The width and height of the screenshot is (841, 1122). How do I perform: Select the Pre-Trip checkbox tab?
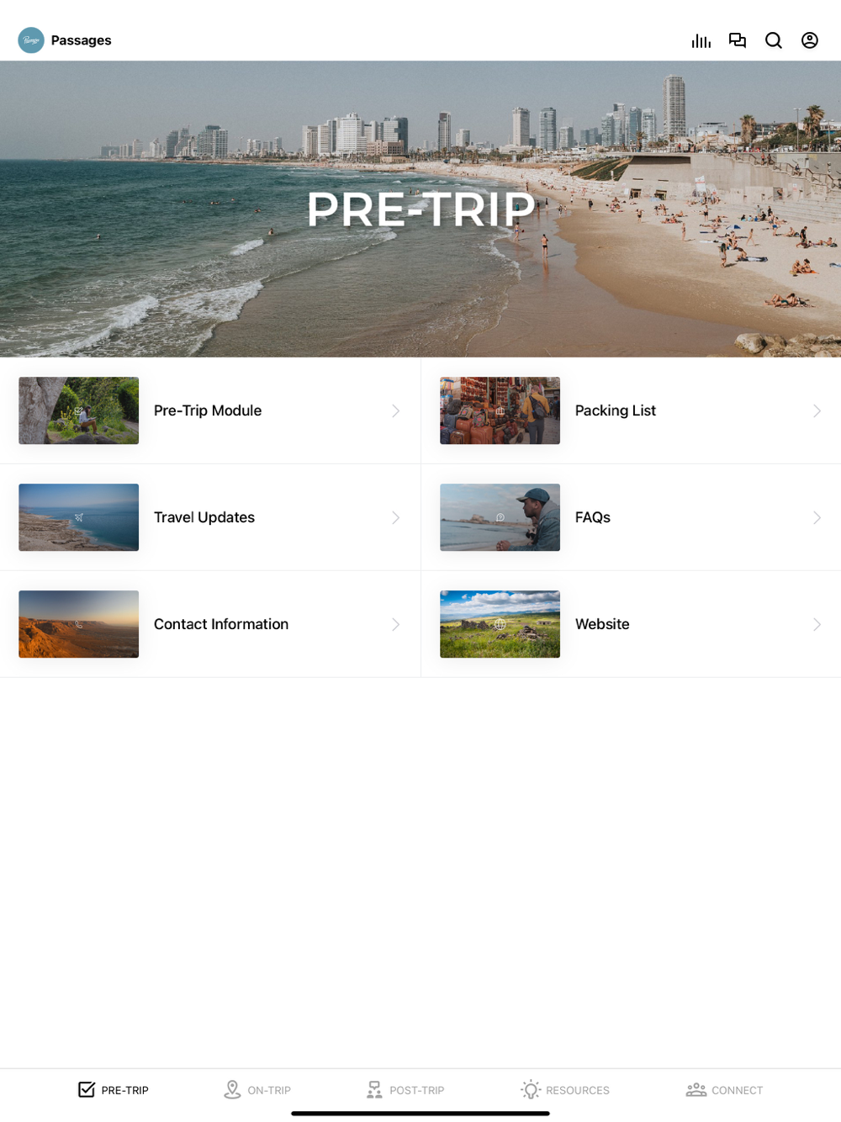114,1090
